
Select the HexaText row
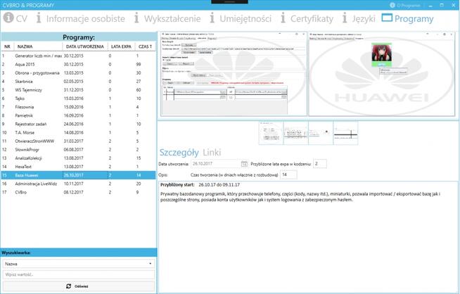78,167
